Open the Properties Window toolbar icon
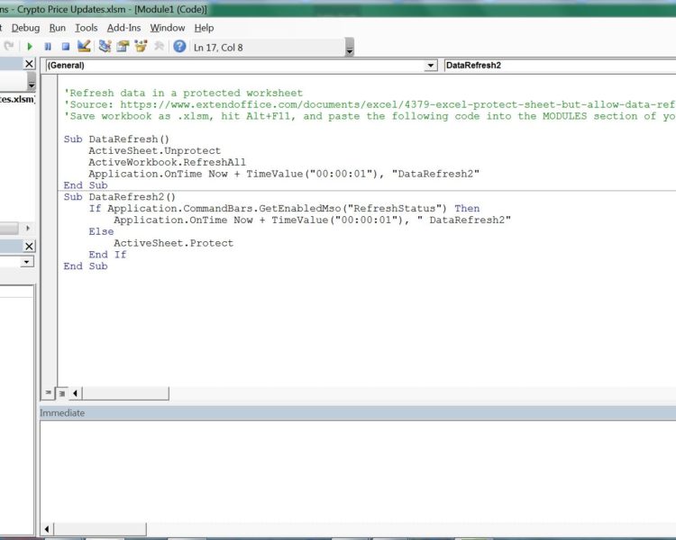Image resolution: width=676 pixels, height=540 pixels. [x=123, y=47]
